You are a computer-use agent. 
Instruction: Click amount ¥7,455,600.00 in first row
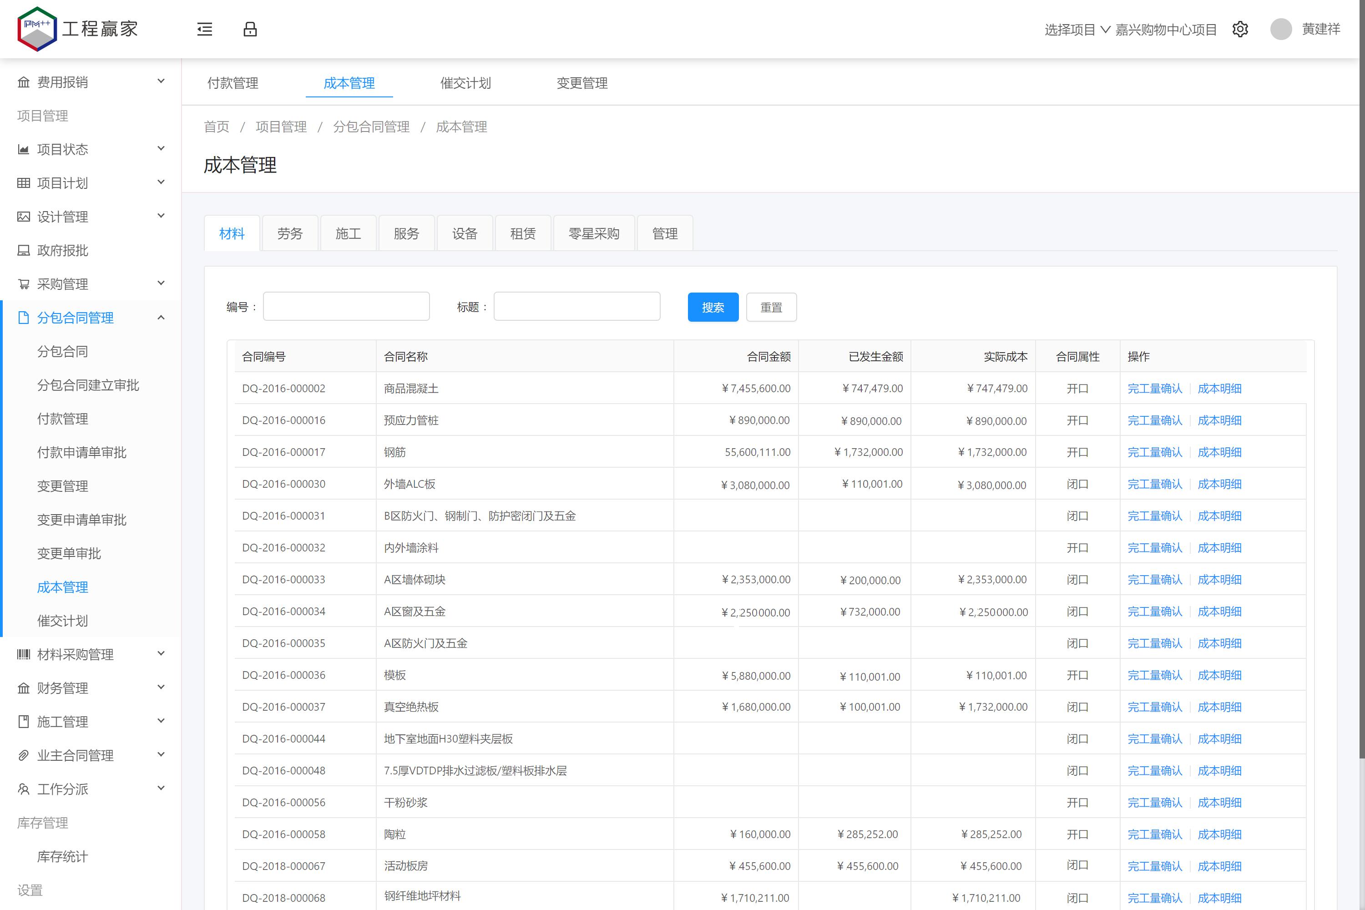pyautogui.click(x=756, y=388)
